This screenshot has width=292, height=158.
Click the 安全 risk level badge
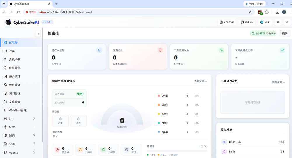pos(80,94)
